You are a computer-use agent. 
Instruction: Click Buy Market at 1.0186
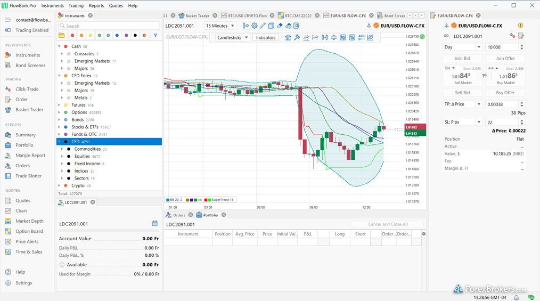pos(505,78)
